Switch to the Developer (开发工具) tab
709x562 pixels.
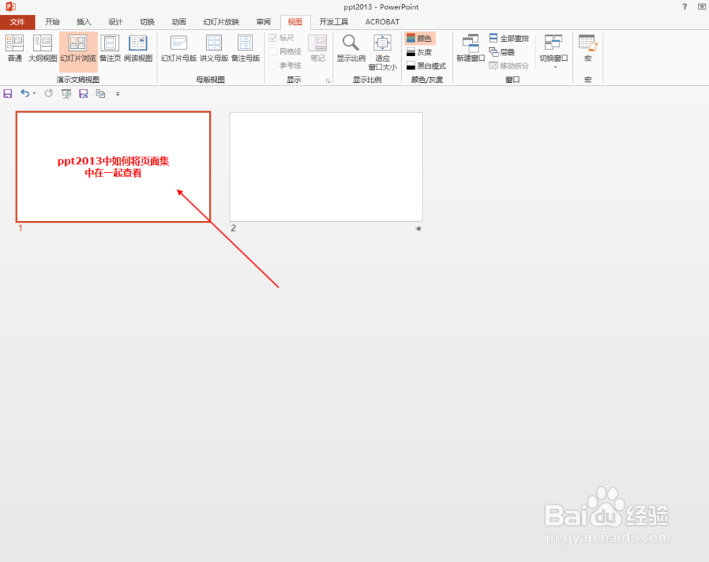pos(334,22)
